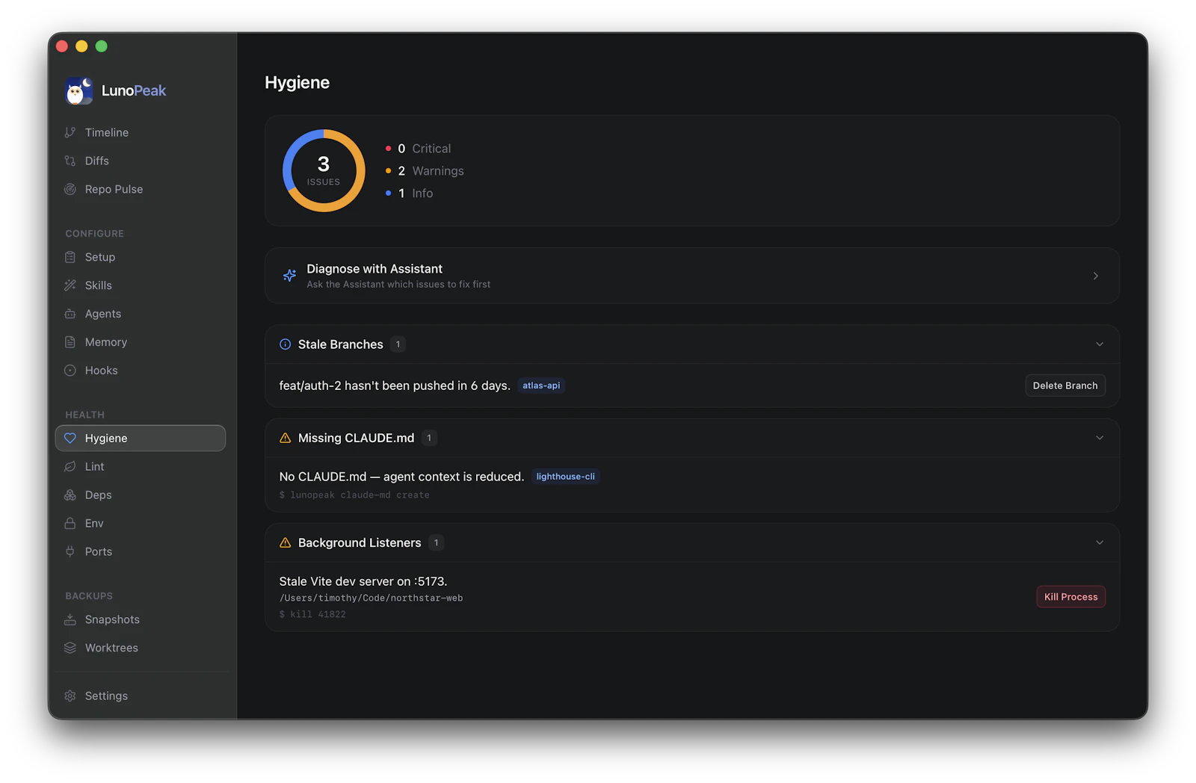Click the Repo Pulse icon
This screenshot has height=783, width=1196.
(x=70, y=189)
